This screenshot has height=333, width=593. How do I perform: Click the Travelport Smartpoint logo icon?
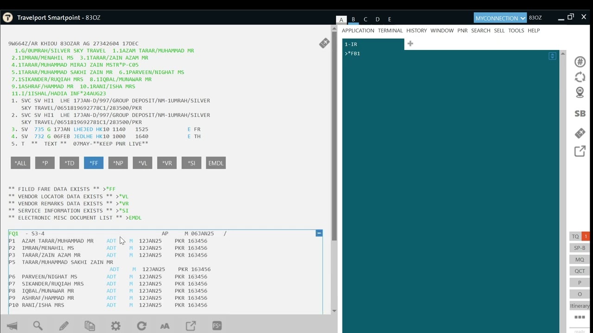(8, 18)
